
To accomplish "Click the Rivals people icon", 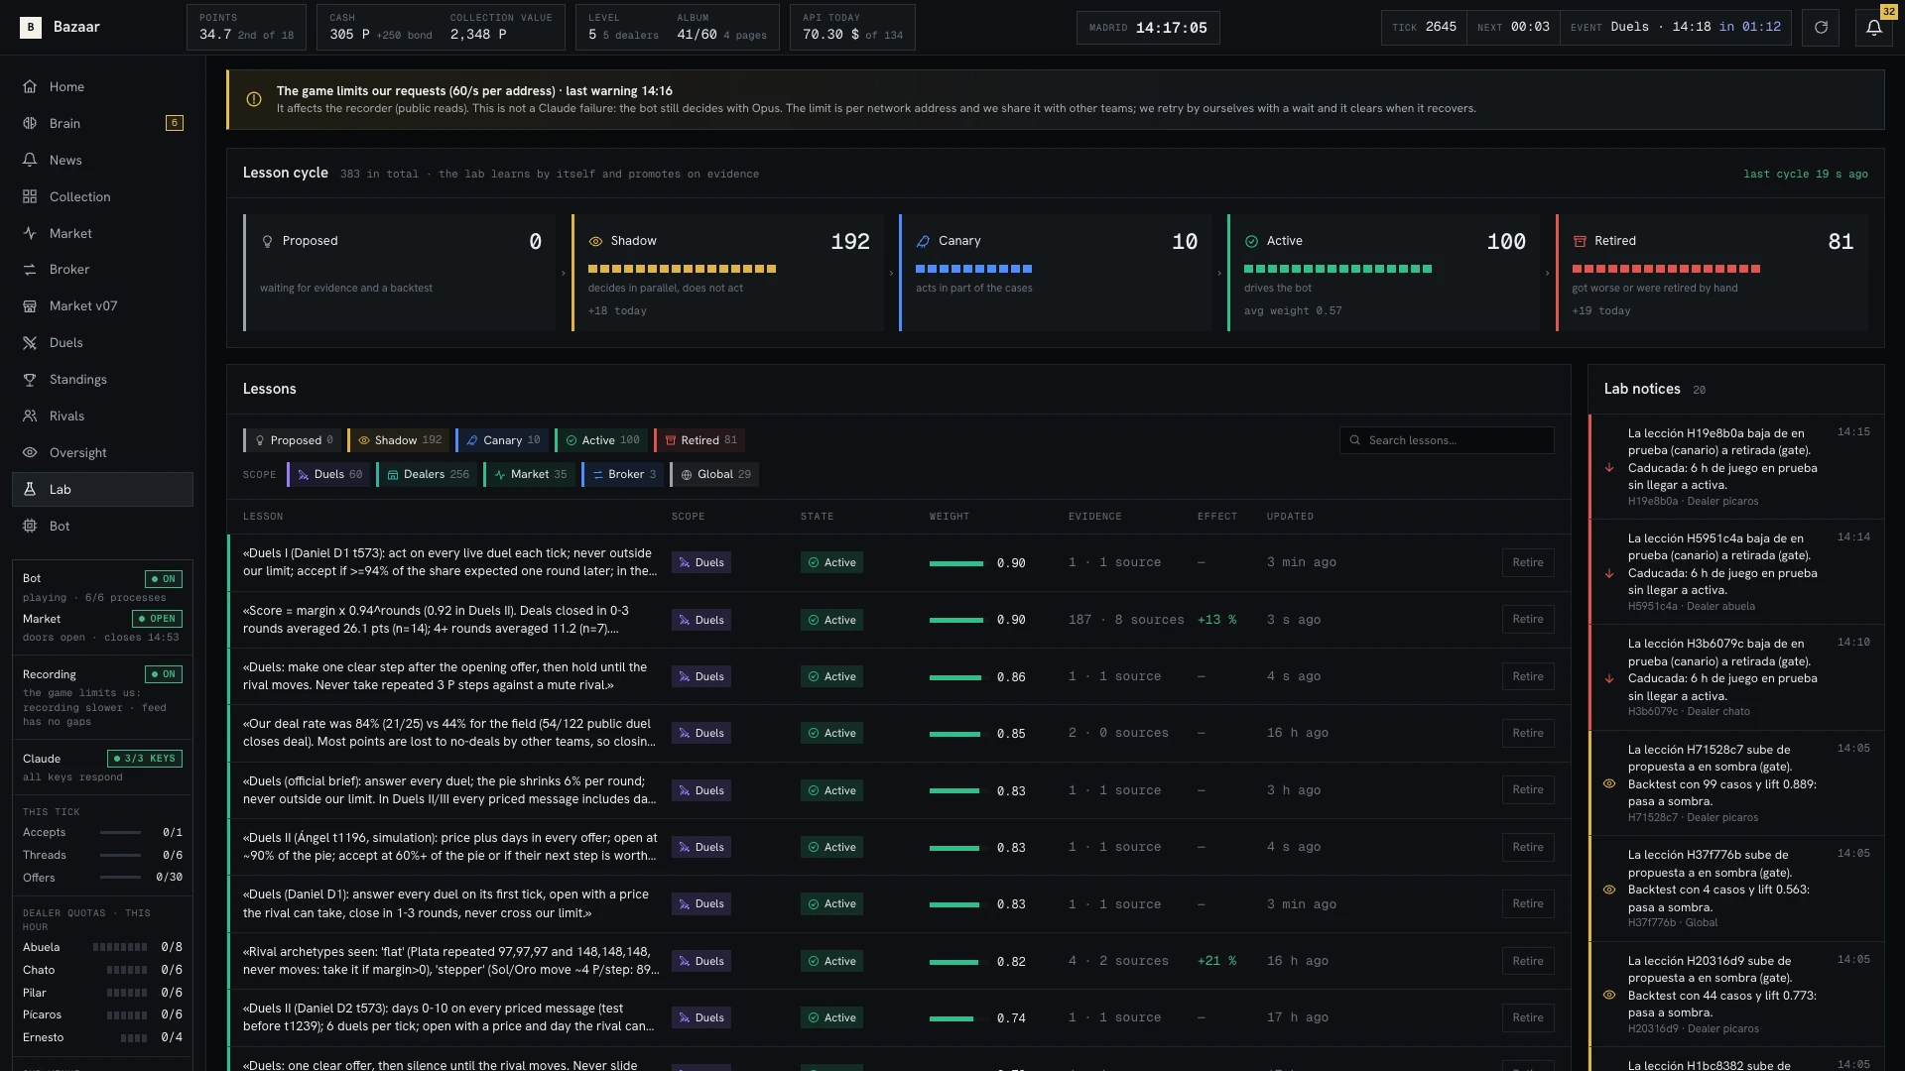I will point(30,416).
